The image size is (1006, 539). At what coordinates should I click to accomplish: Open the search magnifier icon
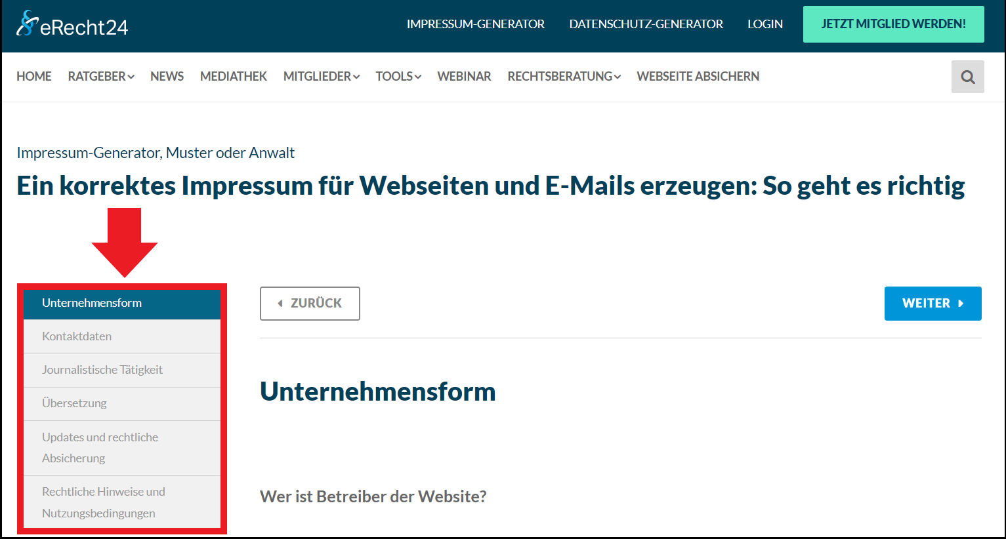pyautogui.click(x=968, y=77)
